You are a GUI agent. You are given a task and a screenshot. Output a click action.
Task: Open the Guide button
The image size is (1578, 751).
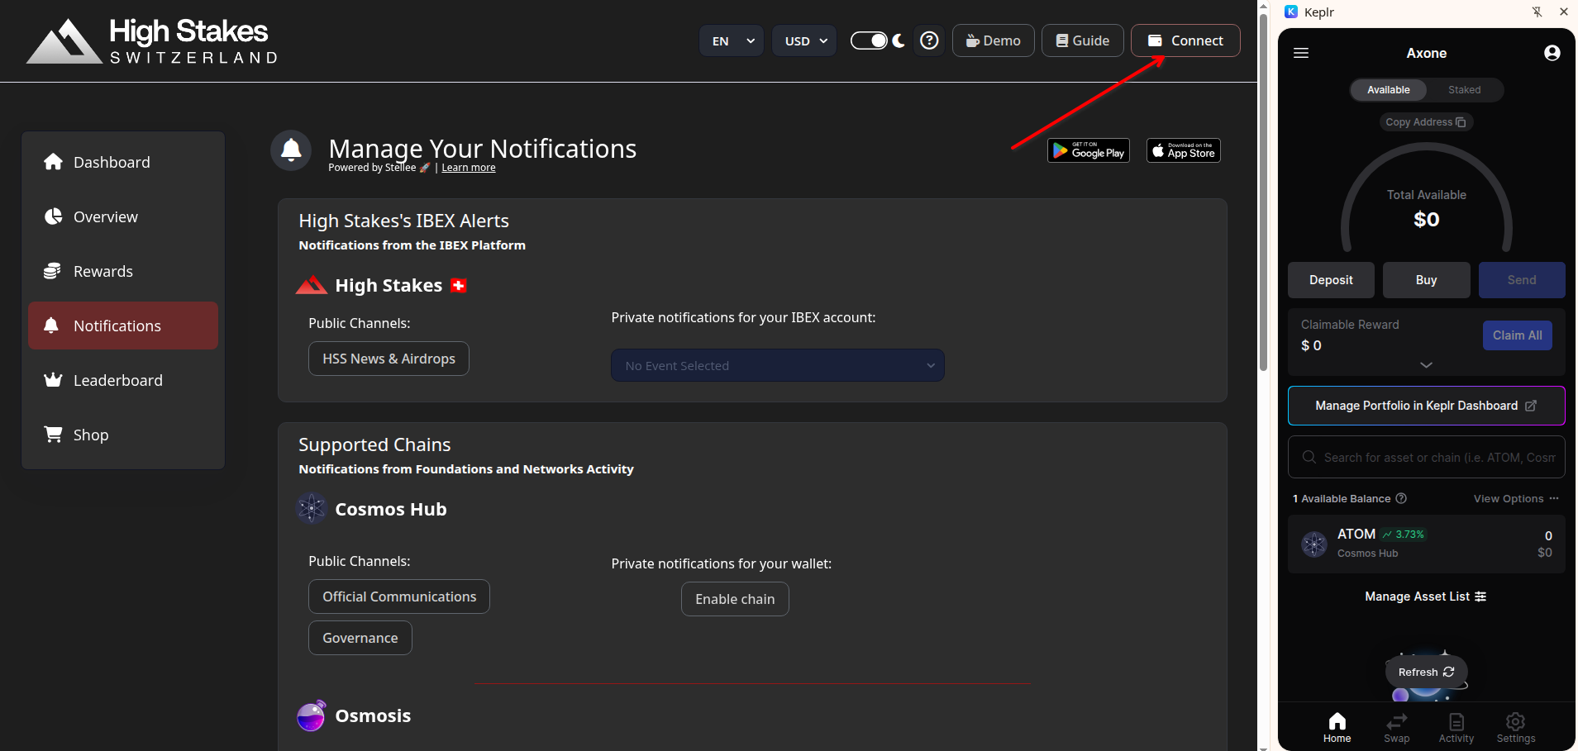(1082, 40)
